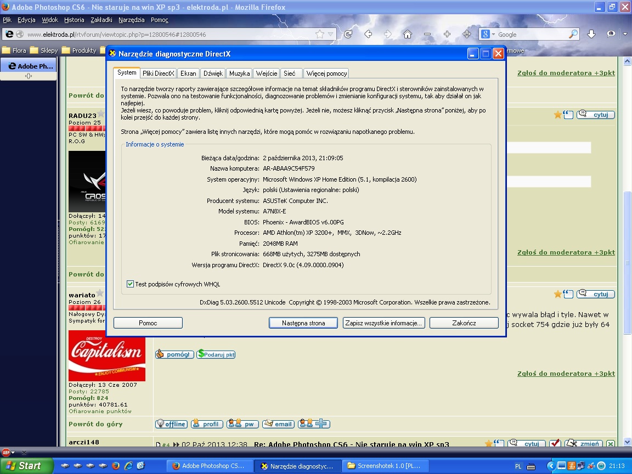
Task: Open the Flora bookmarks folder
Action: pyautogui.click(x=14, y=50)
